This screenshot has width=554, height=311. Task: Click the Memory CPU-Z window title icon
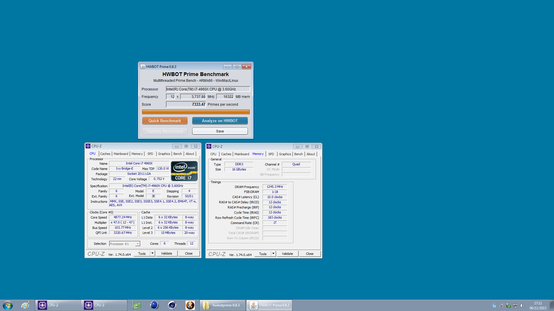pos(209,146)
